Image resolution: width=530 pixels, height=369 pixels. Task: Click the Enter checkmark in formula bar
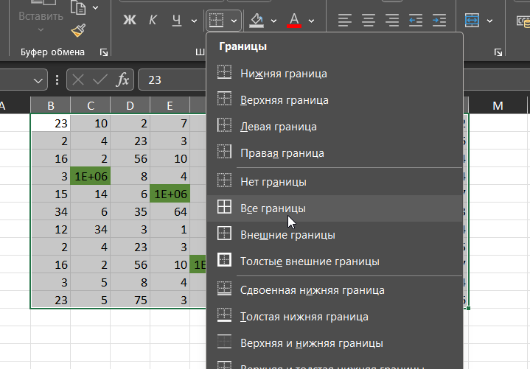[x=100, y=80]
